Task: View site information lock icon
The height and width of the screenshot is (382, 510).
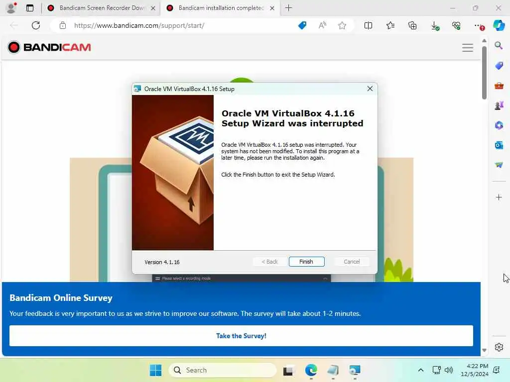Action: pyautogui.click(x=63, y=25)
